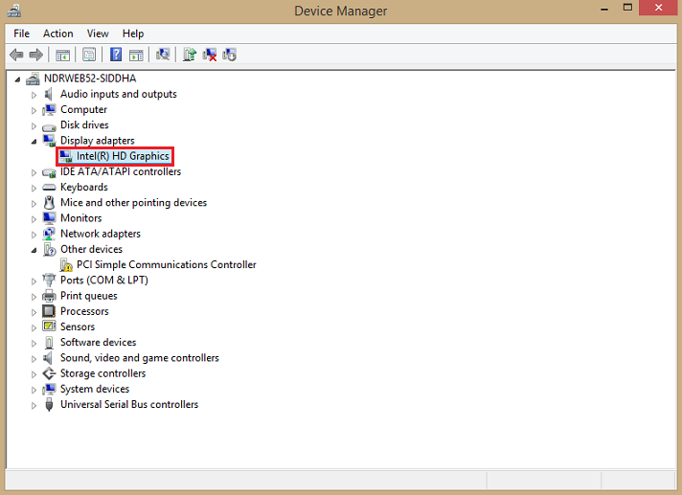The height and width of the screenshot is (495, 682).
Task: Select the Other devices label
Action: (x=91, y=249)
